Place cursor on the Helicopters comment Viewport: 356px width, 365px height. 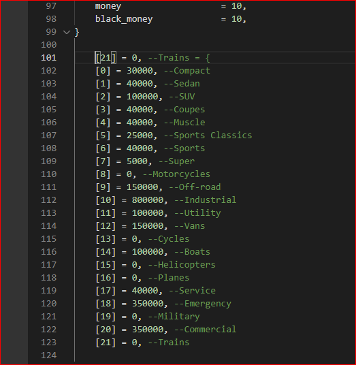pyautogui.click(x=182, y=265)
